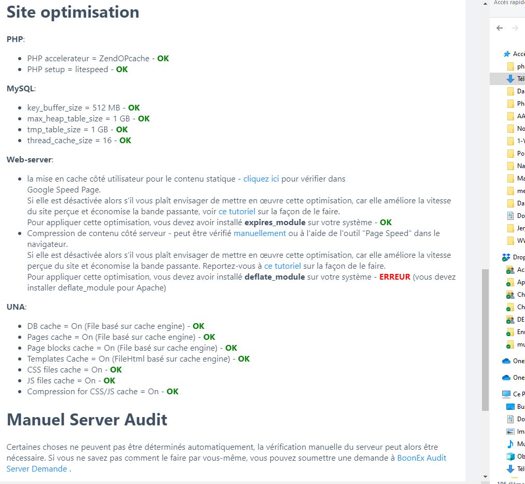Open the music note folder icon
The height and width of the screenshot is (484, 525).
click(x=510, y=444)
